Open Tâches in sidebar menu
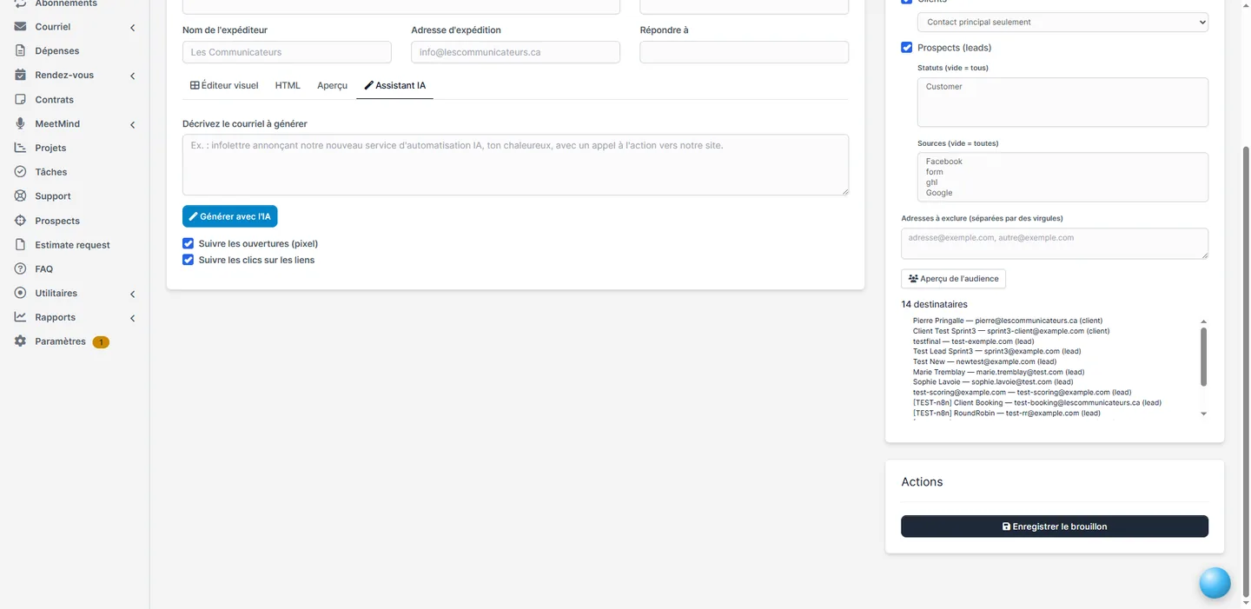Image resolution: width=1251 pixels, height=609 pixels. click(51, 172)
